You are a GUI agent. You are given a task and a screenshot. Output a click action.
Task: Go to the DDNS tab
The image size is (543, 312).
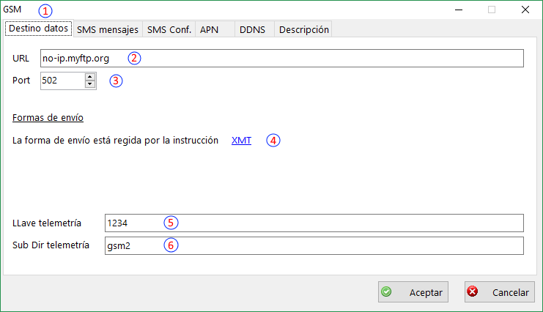pos(253,29)
